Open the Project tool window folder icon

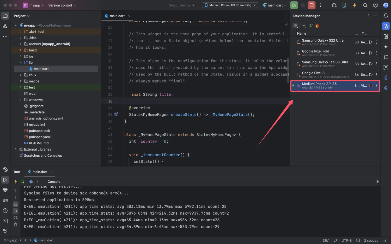click(x=5, y=16)
